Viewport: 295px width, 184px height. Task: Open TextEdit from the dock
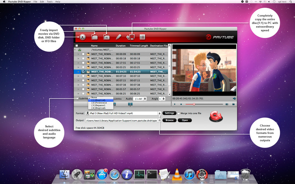pos(164,174)
